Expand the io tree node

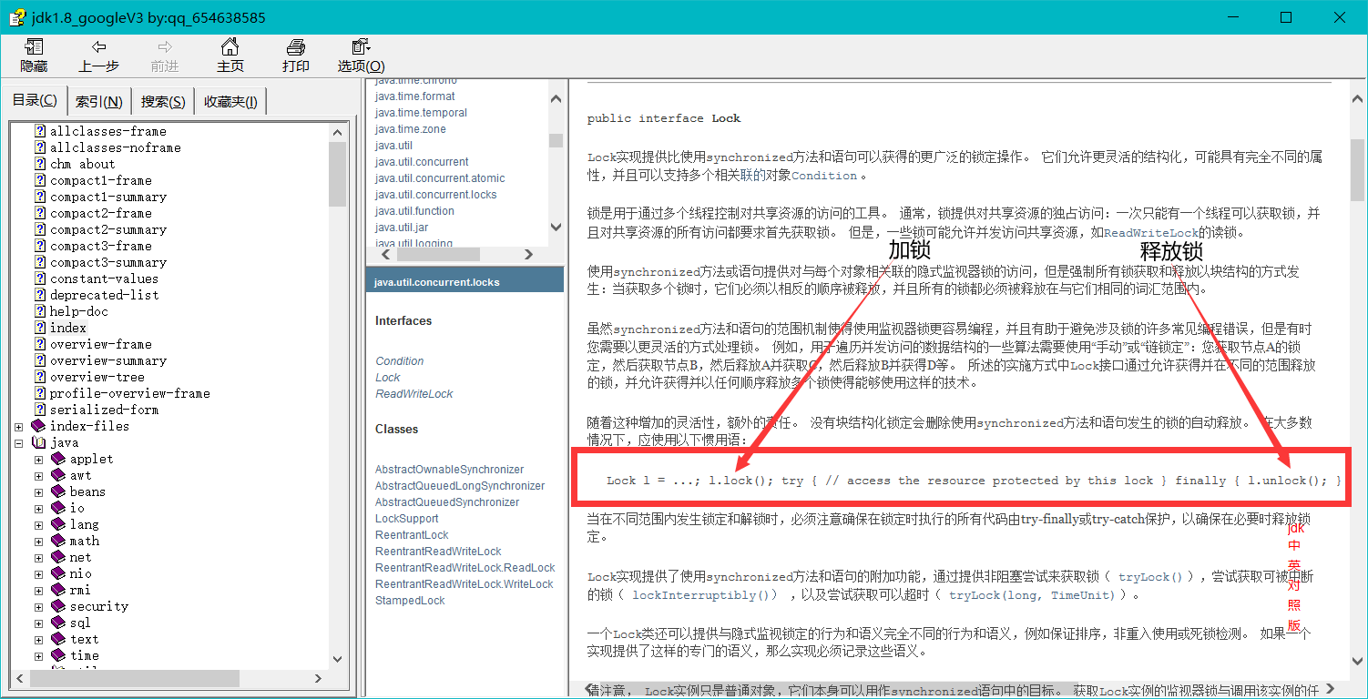pos(38,509)
